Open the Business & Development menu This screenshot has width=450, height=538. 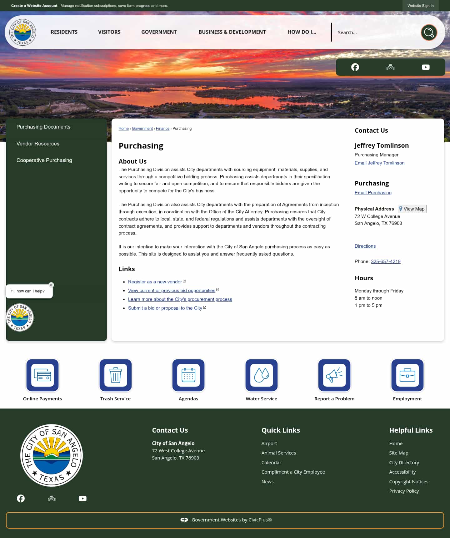click(232, 32)
